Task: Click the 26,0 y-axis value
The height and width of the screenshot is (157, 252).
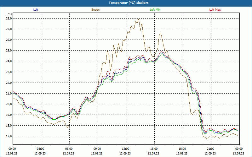Action: click(9, 40)
